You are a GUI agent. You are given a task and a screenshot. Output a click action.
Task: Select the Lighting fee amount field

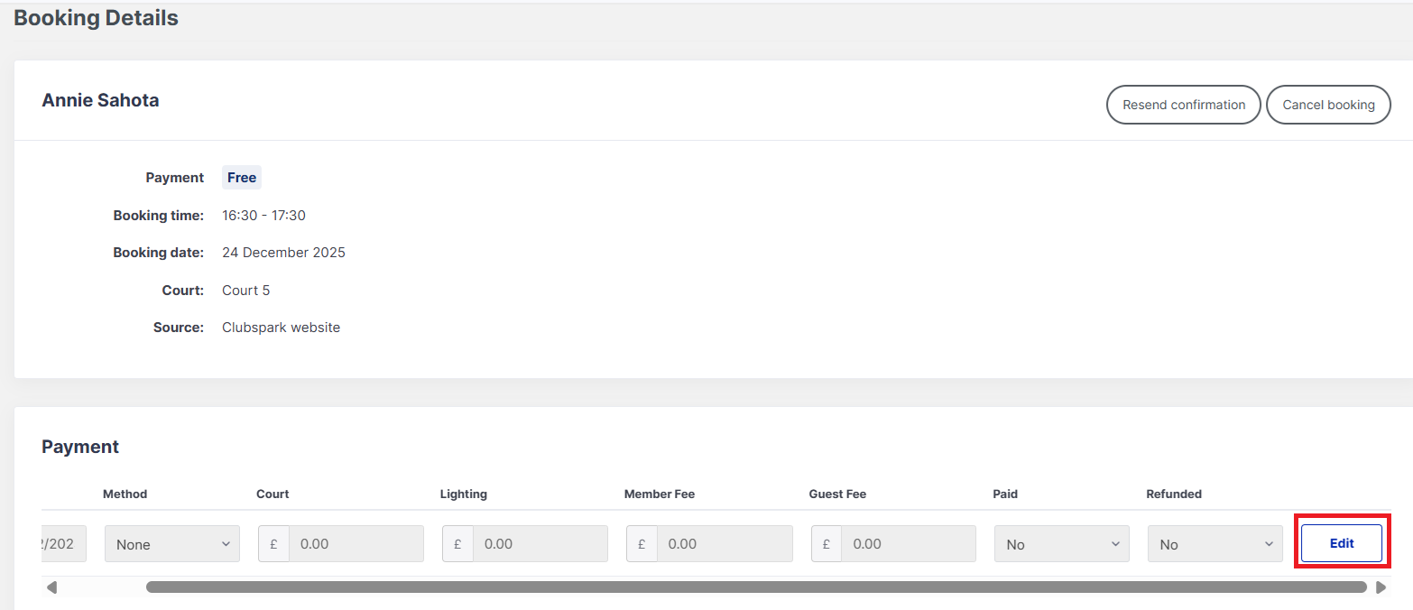click(x=540, y=544)
